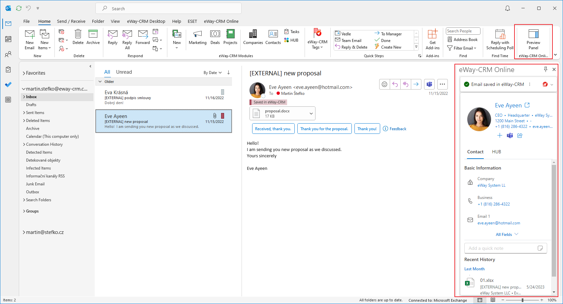Click the zoom out minus button

pos(503,300)
